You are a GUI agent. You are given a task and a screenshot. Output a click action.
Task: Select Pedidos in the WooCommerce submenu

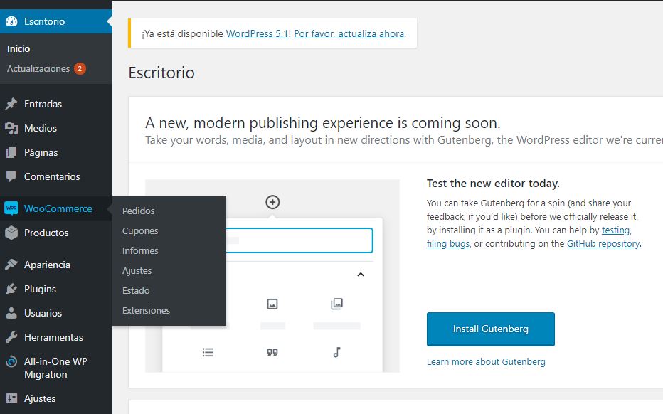click(138, 211)
